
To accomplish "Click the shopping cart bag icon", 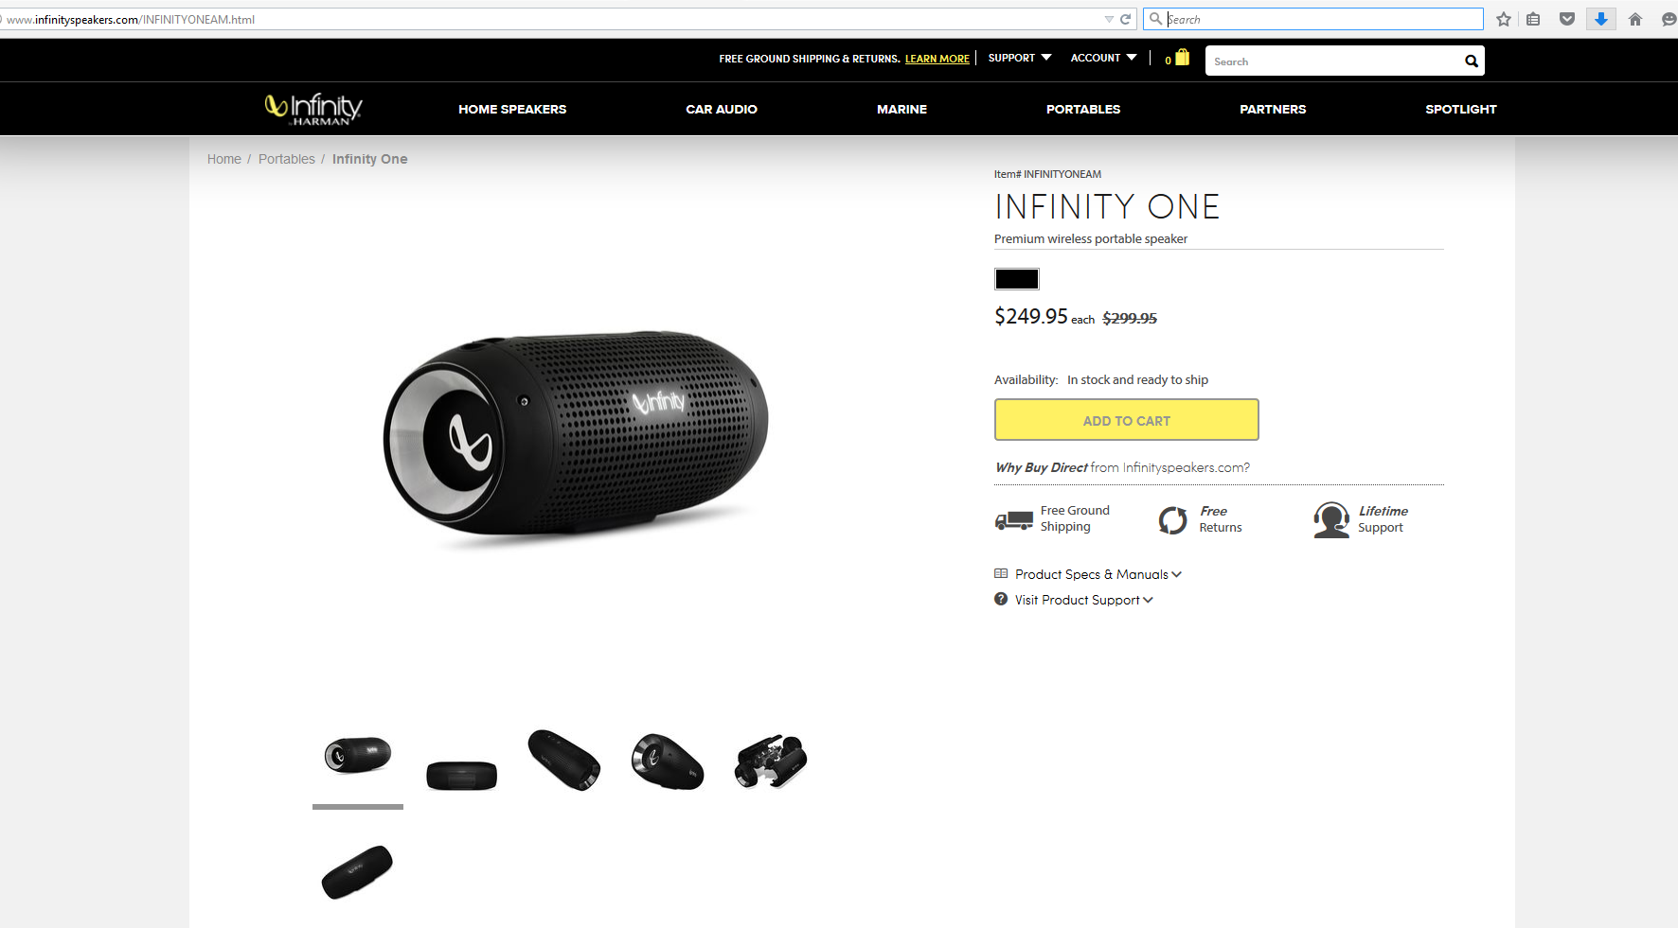I will (1182, 58).
